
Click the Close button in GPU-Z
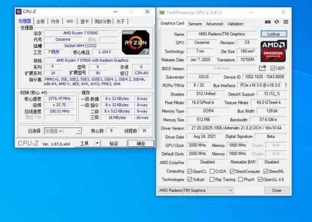pos(276,190)
